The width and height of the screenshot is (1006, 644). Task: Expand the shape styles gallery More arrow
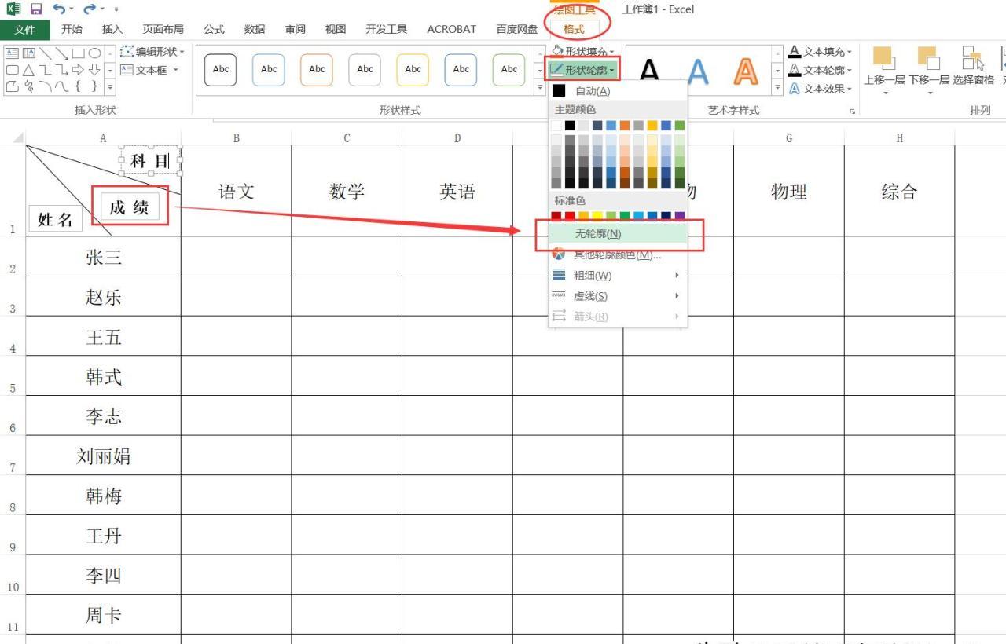click(540, 89)
